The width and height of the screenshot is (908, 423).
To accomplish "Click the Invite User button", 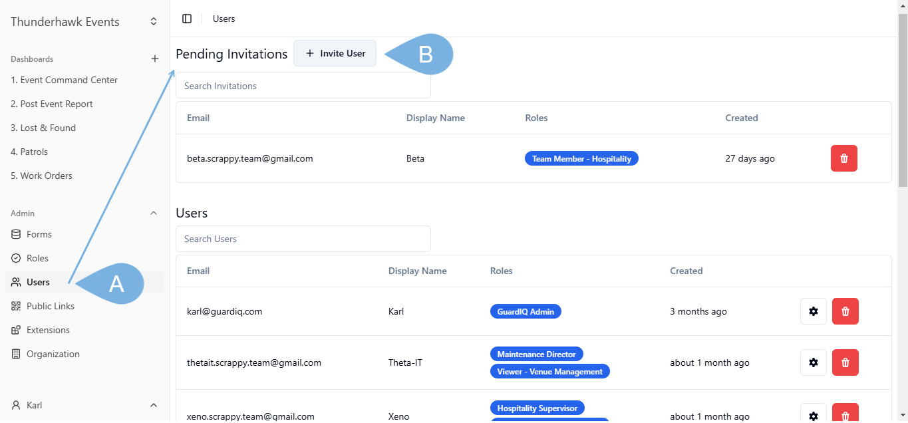I will (x=335, y=53).
